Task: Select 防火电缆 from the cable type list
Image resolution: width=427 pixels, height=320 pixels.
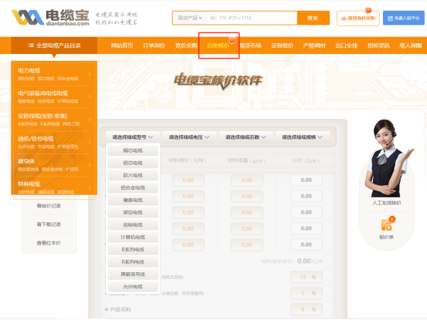Action: (x=133, y=175)
